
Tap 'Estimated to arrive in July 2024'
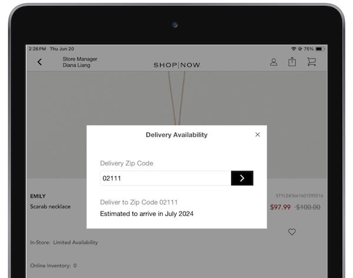coord(146,214)
